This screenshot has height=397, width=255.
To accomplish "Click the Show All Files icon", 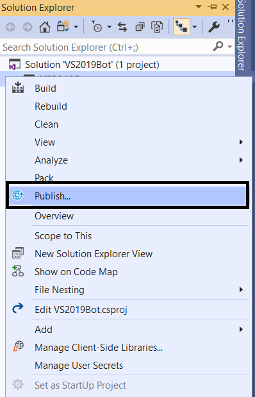I will pos(157,26).
